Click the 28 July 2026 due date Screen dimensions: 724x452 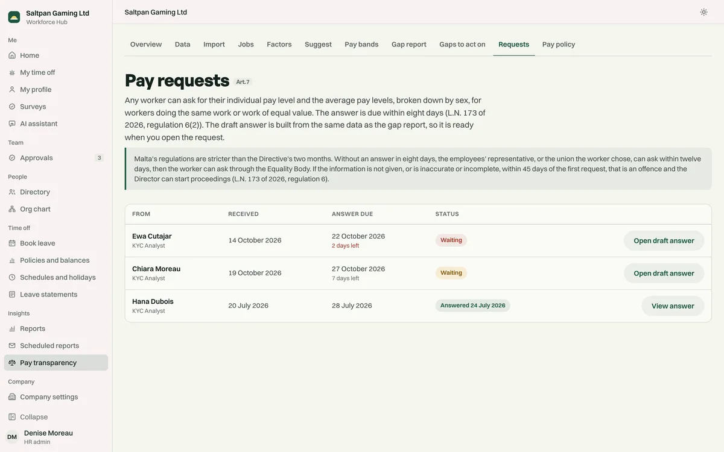point(352,306)
